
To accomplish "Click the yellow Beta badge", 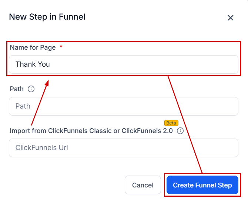I will click(171, 123).
